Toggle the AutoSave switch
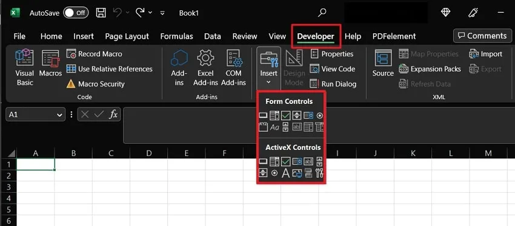The width and height of the screenshot is (515, 226). point(76,13)
